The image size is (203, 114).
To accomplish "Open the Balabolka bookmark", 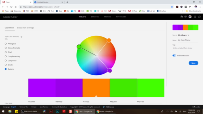I will tap(16, 11).
